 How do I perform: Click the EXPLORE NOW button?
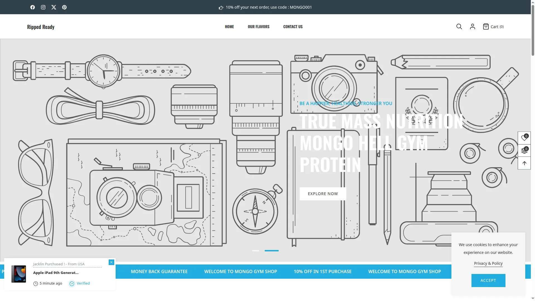click(323, 194)
